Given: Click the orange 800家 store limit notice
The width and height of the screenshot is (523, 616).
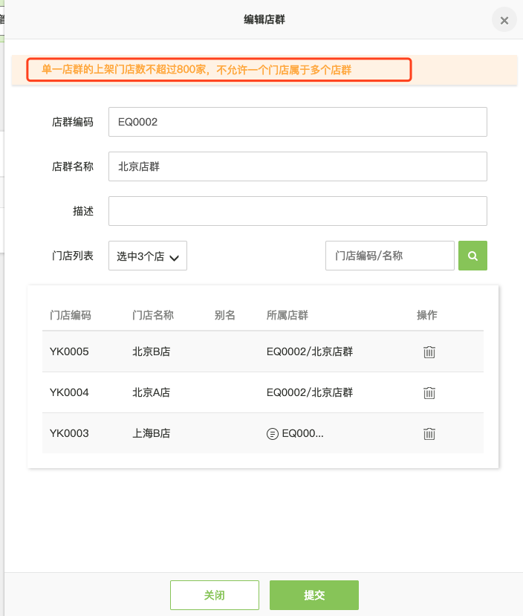Looking at the screenshot, I should pyautogui.click(x=196, y=70).
